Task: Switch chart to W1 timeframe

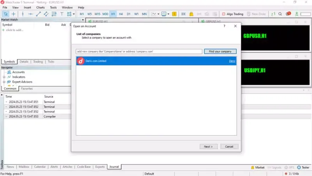Action: [x=136, y=14]
